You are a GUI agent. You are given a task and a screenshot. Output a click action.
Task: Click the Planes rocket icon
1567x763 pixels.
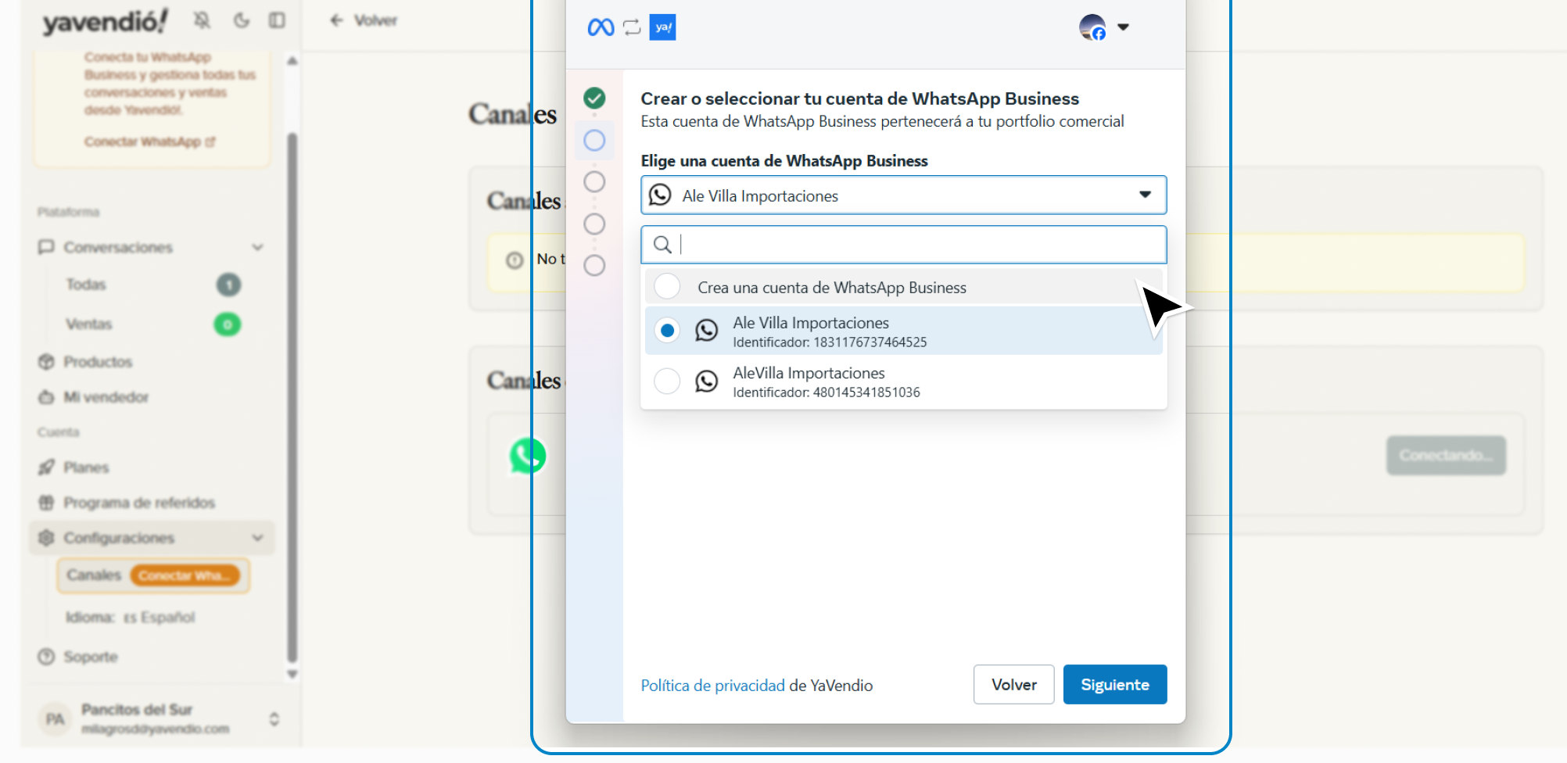pos(46,467)
